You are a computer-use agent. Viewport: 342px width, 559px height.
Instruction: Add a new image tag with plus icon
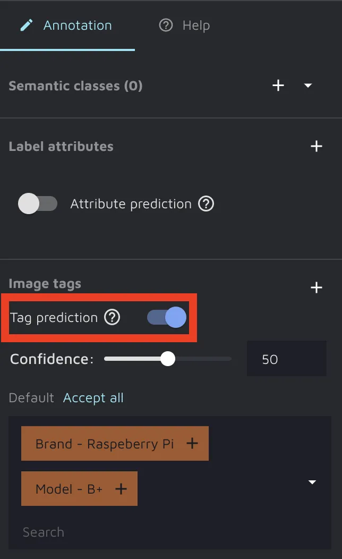[x=317, y=287]
